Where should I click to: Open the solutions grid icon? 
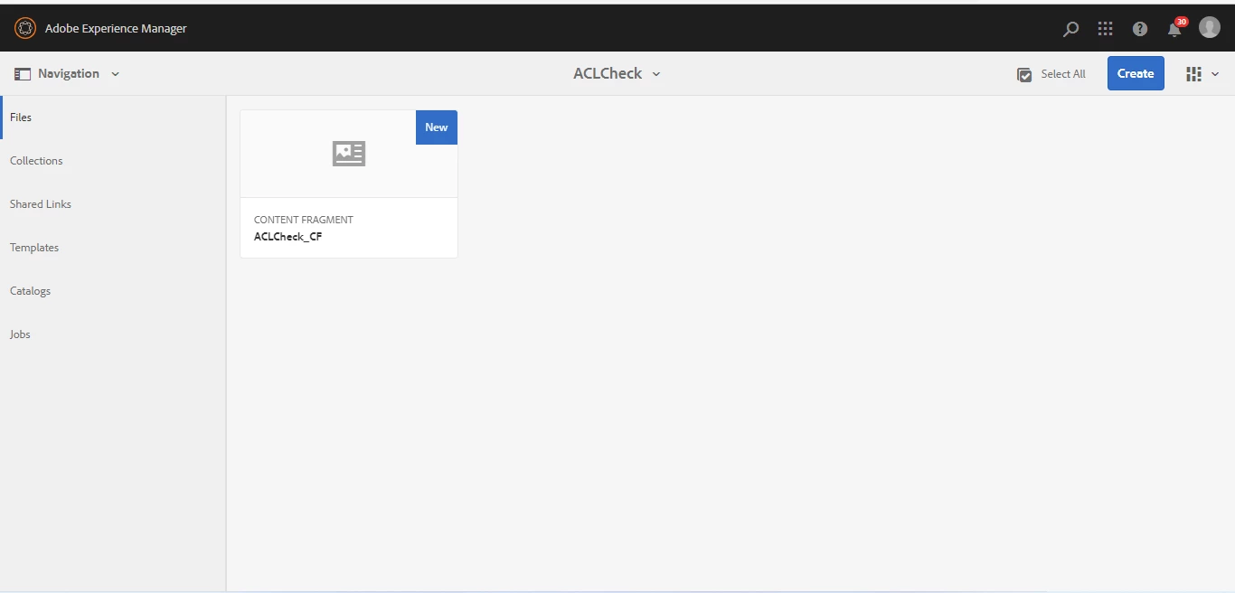pyautogui.click(x=1105, y=29)
